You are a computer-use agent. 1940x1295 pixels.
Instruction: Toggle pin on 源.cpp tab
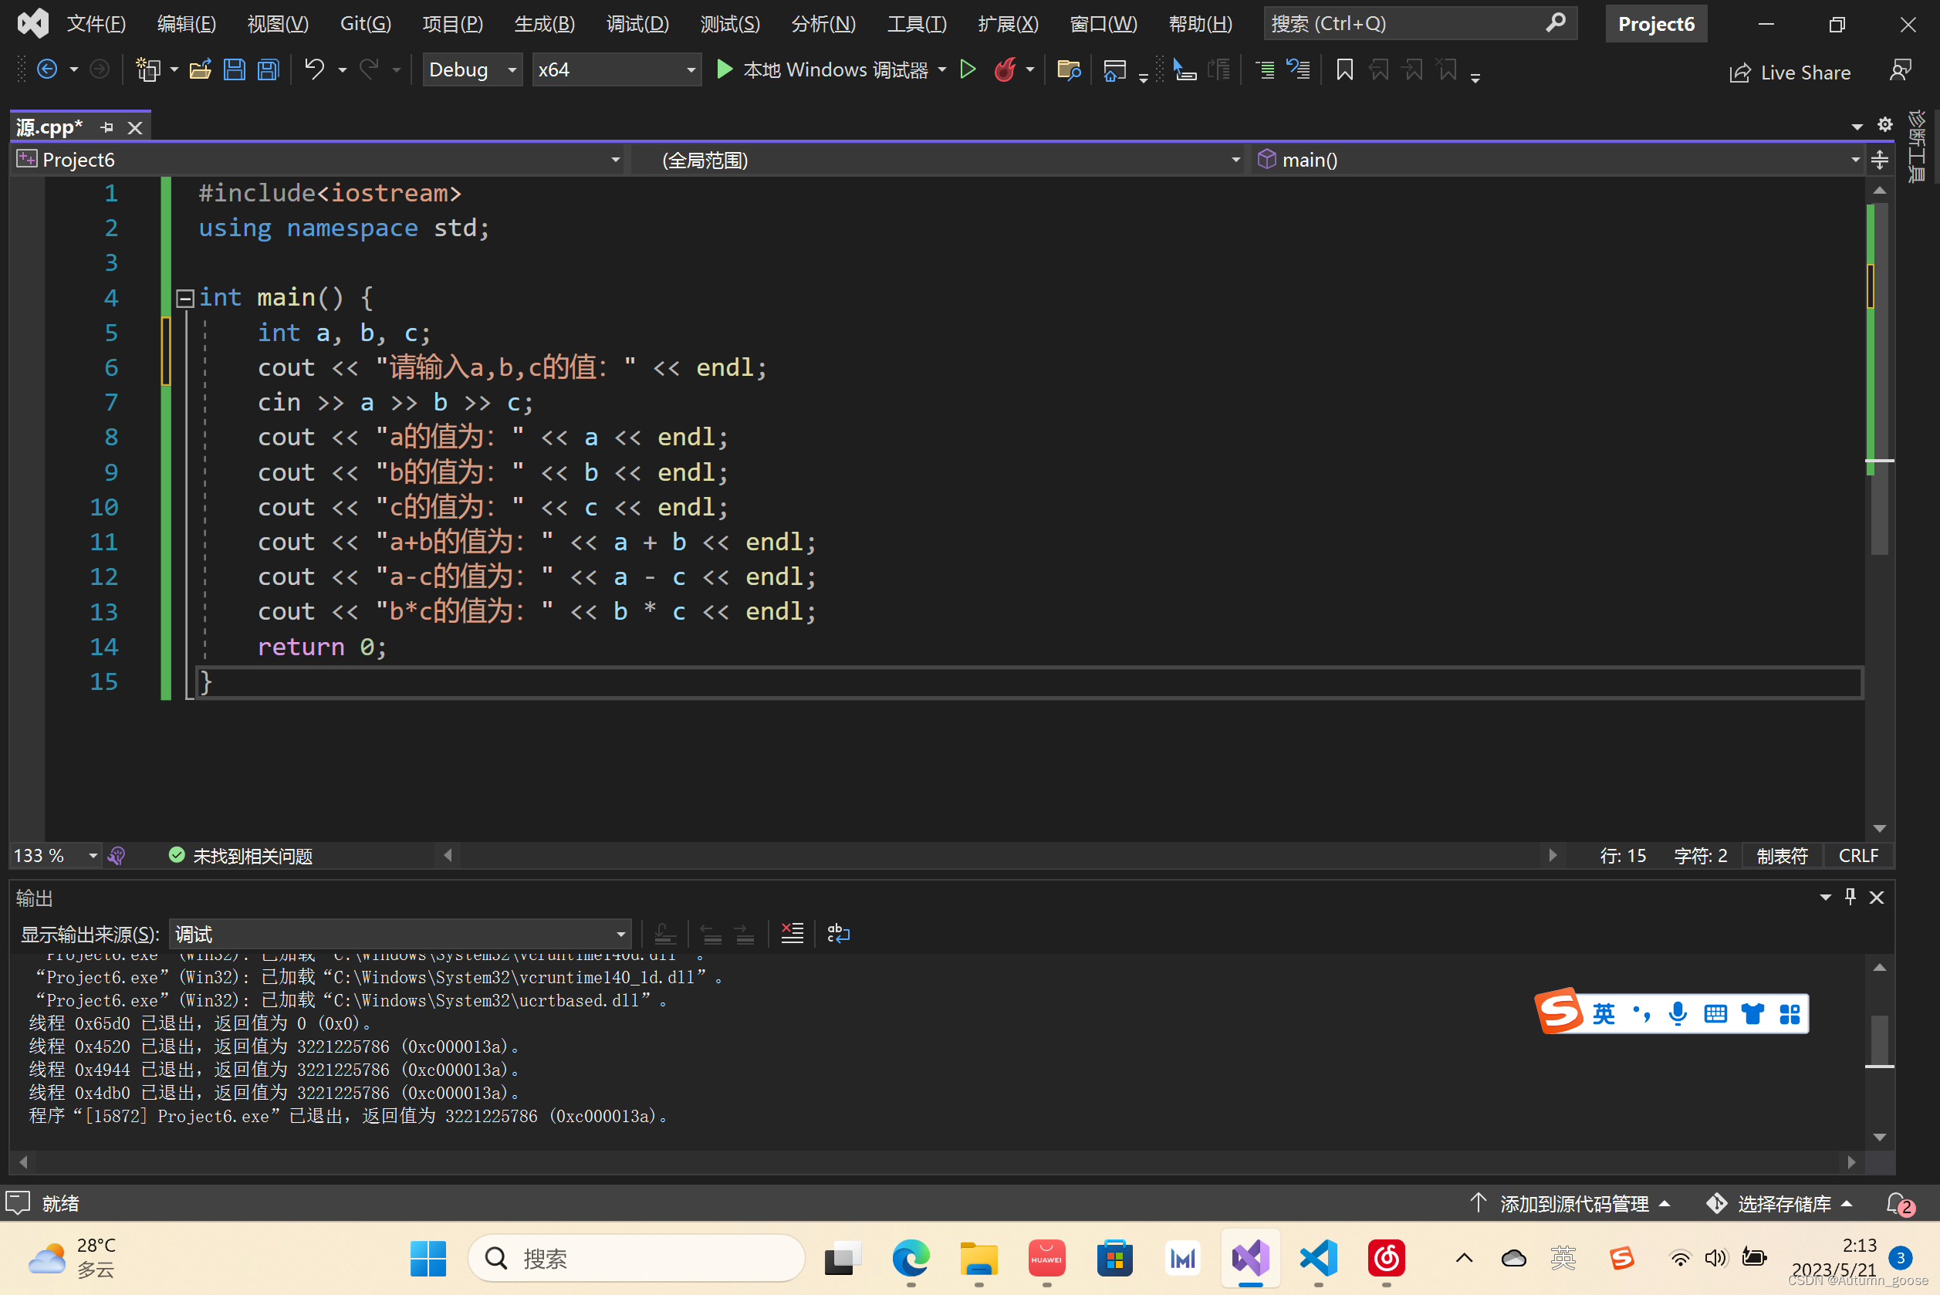point(106,127)
